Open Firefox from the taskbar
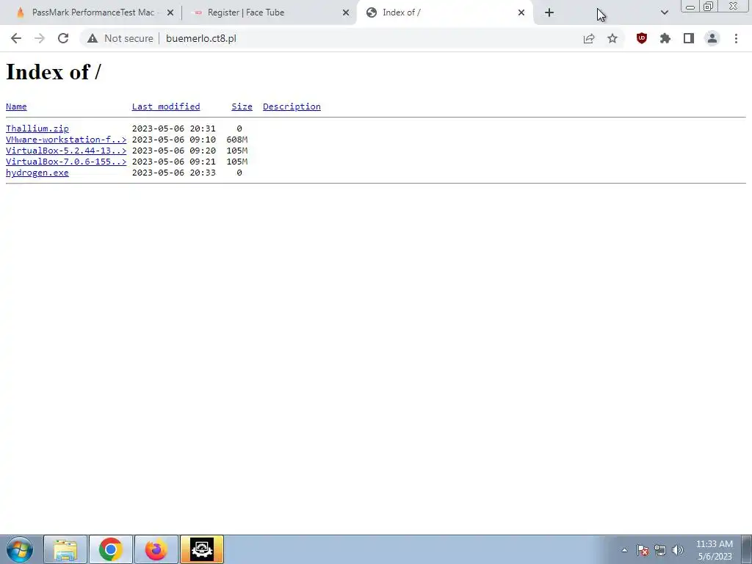Screen dimensions: 752x564 click(156, 549)
